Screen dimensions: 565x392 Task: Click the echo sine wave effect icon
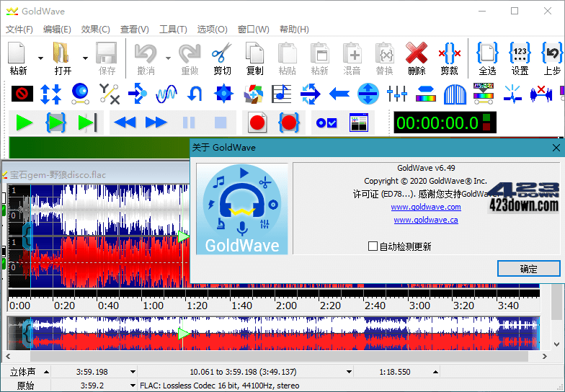click(166, 94)
